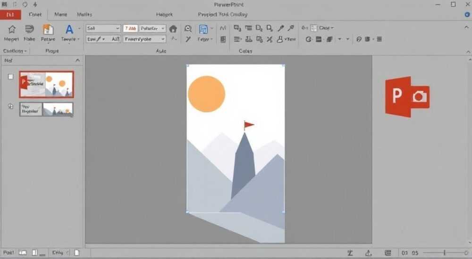Click the red flag on the mountain peak
Screen dimensions: 472x259
249,124
